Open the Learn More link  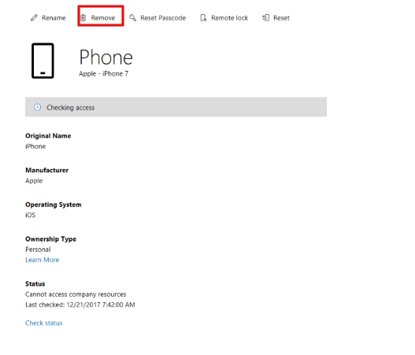[x=42, y=260]
